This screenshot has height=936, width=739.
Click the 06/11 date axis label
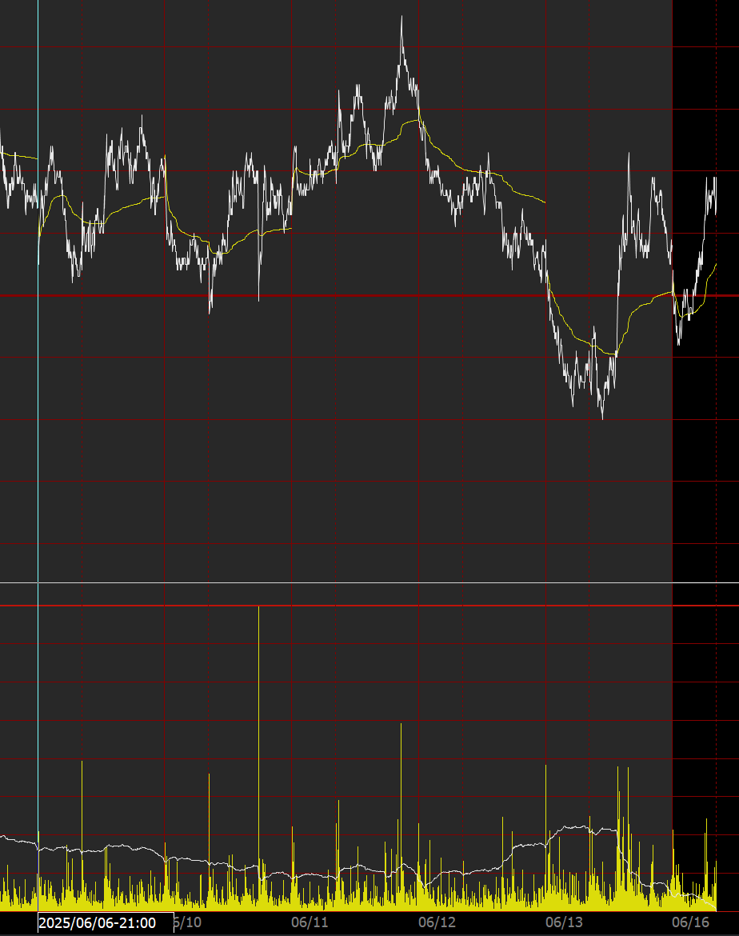[x=310, y=922]
